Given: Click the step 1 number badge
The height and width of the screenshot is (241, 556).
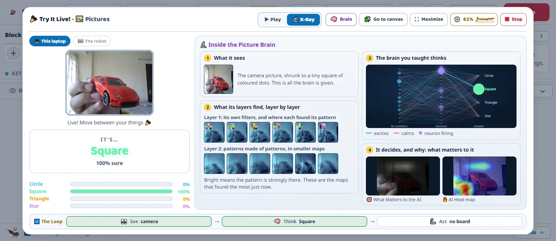Looking at the screenshot, I should pyautogui.click(x=208, y=58).
